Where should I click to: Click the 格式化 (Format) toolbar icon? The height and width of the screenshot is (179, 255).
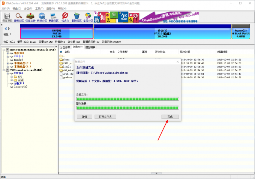pos(65,16)
